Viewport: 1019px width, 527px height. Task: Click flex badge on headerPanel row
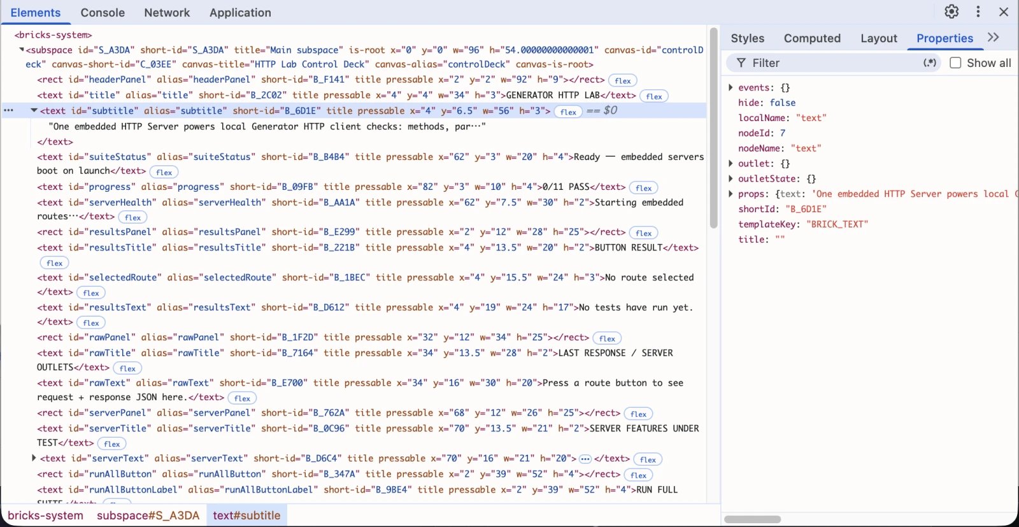[x=623, y=81]
